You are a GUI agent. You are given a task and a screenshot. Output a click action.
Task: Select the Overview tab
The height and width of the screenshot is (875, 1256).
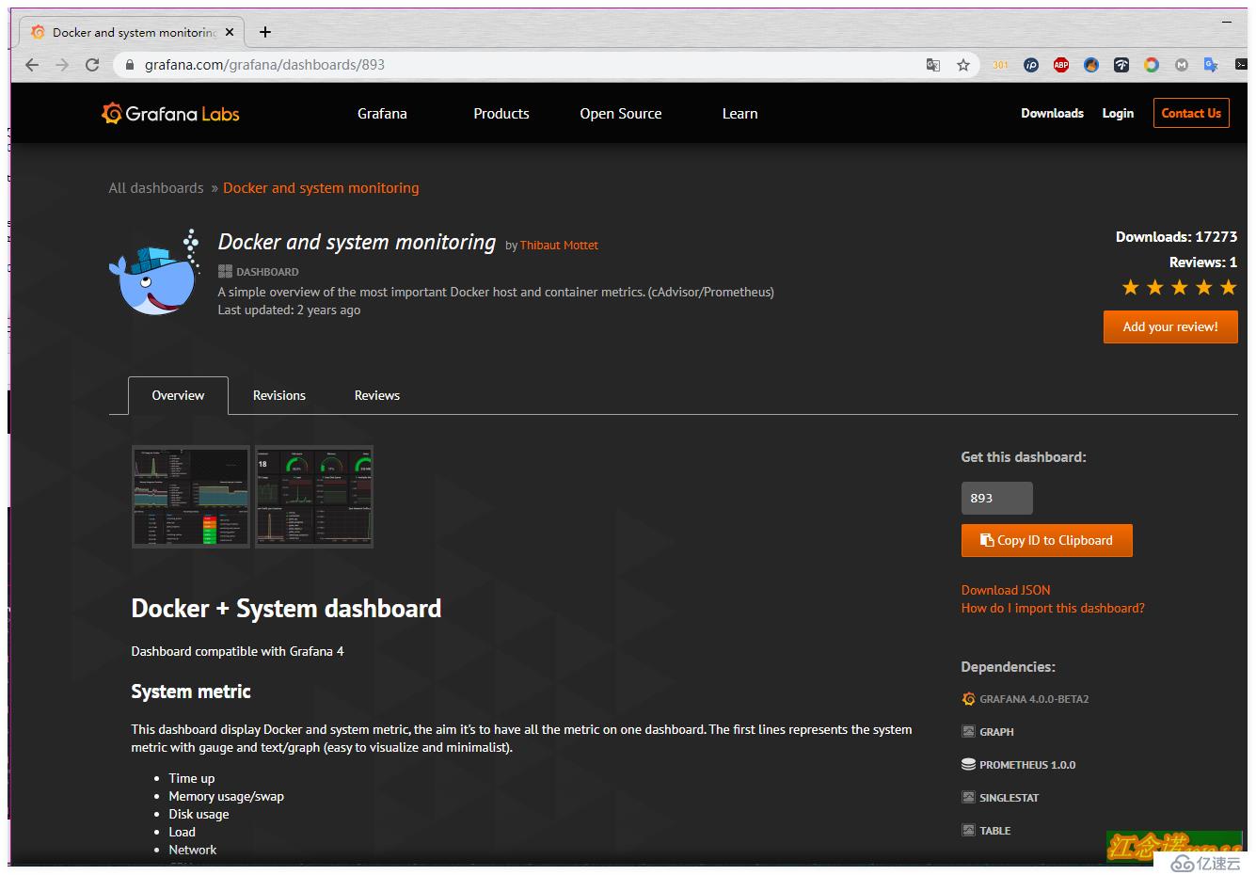178,395
